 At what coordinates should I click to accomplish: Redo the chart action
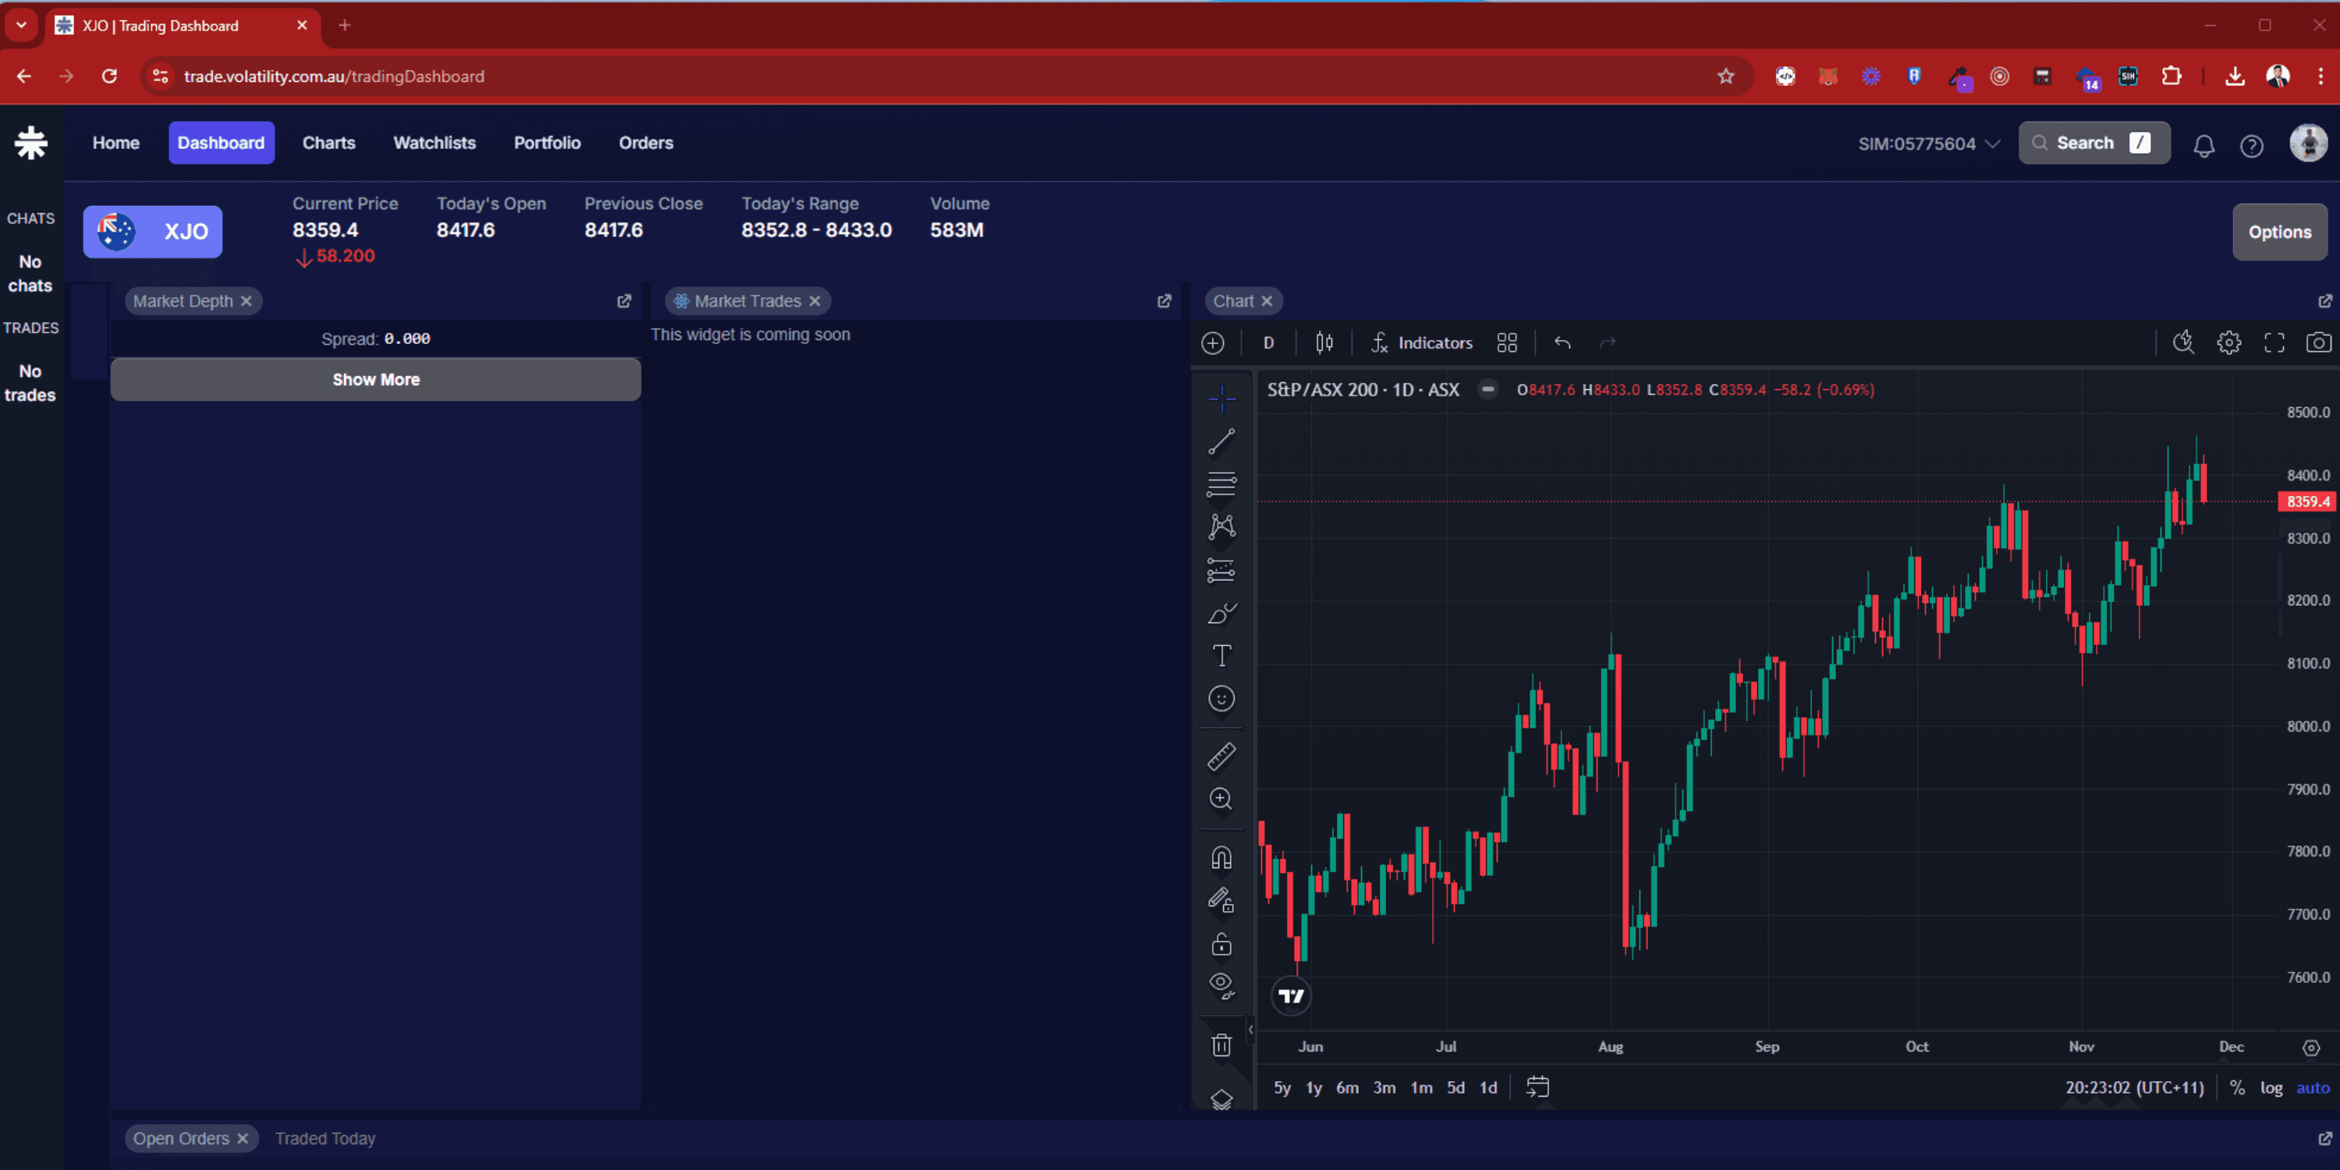pos(1608,343)
